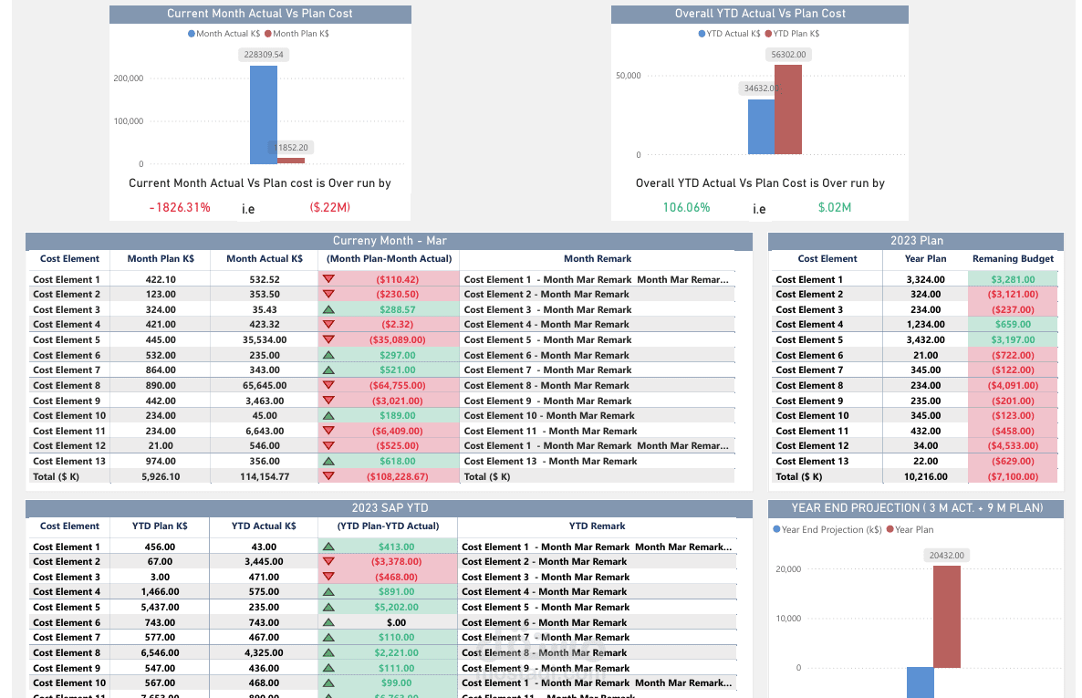Click green up arrow beside $413.00 in YTD table
This screenshot has width=1082, height=698.
point(328,547)
